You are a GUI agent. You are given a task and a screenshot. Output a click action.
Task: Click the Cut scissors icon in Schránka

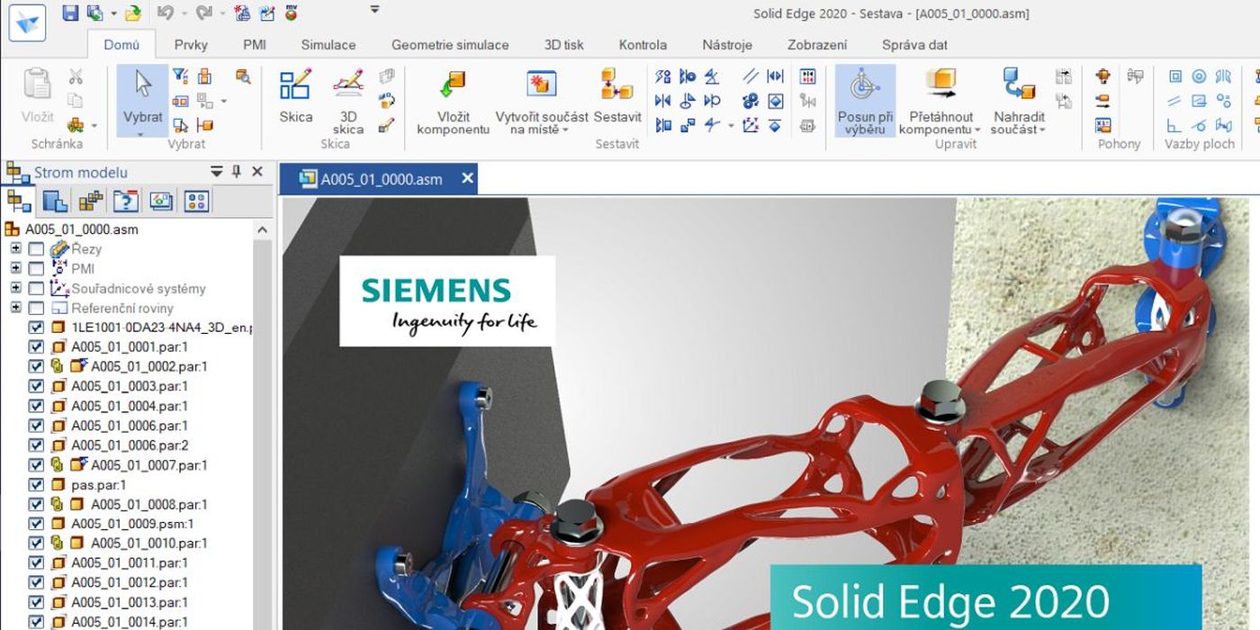[76, 77]
